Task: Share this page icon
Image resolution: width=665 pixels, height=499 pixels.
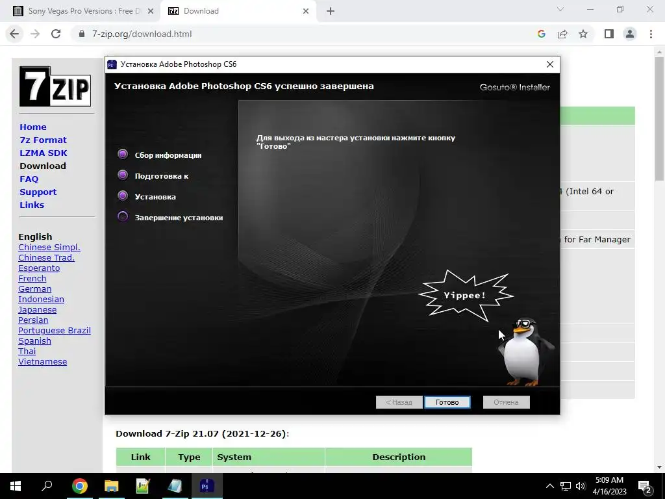Action: click(x=562, y=34)
